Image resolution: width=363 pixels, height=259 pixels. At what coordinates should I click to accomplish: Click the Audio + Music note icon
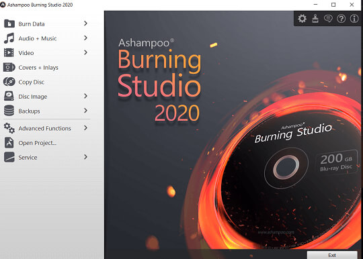coord(9,38)
